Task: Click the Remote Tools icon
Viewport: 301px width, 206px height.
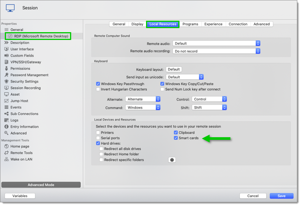Action: [7, 153]
